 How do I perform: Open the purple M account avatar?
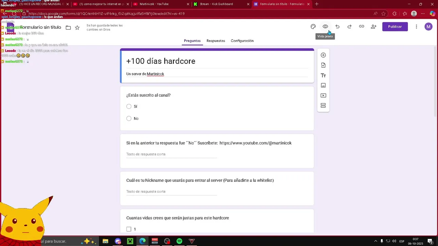pyautogui.click(x=428, y=27)
